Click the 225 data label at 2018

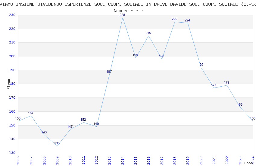coord(174,19)
